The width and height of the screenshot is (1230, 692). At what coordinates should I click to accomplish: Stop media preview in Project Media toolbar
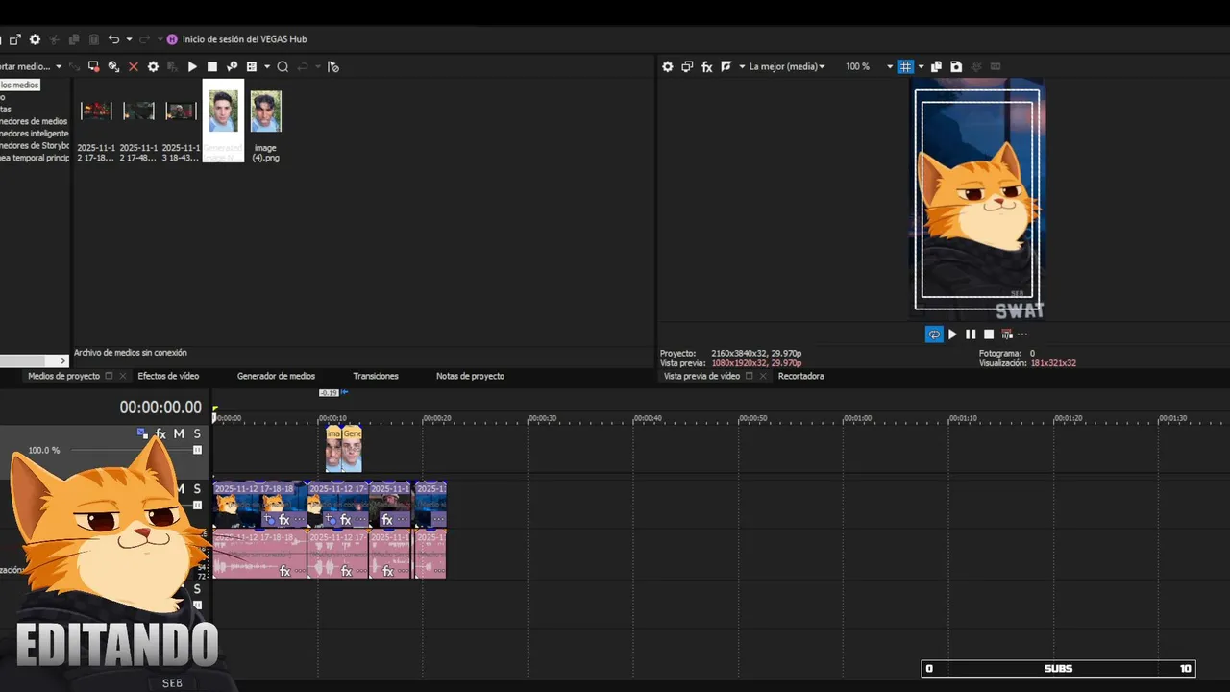[212, 66]
